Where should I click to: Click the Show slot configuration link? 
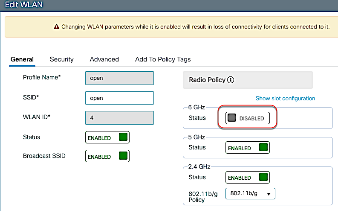click(286, 99)
